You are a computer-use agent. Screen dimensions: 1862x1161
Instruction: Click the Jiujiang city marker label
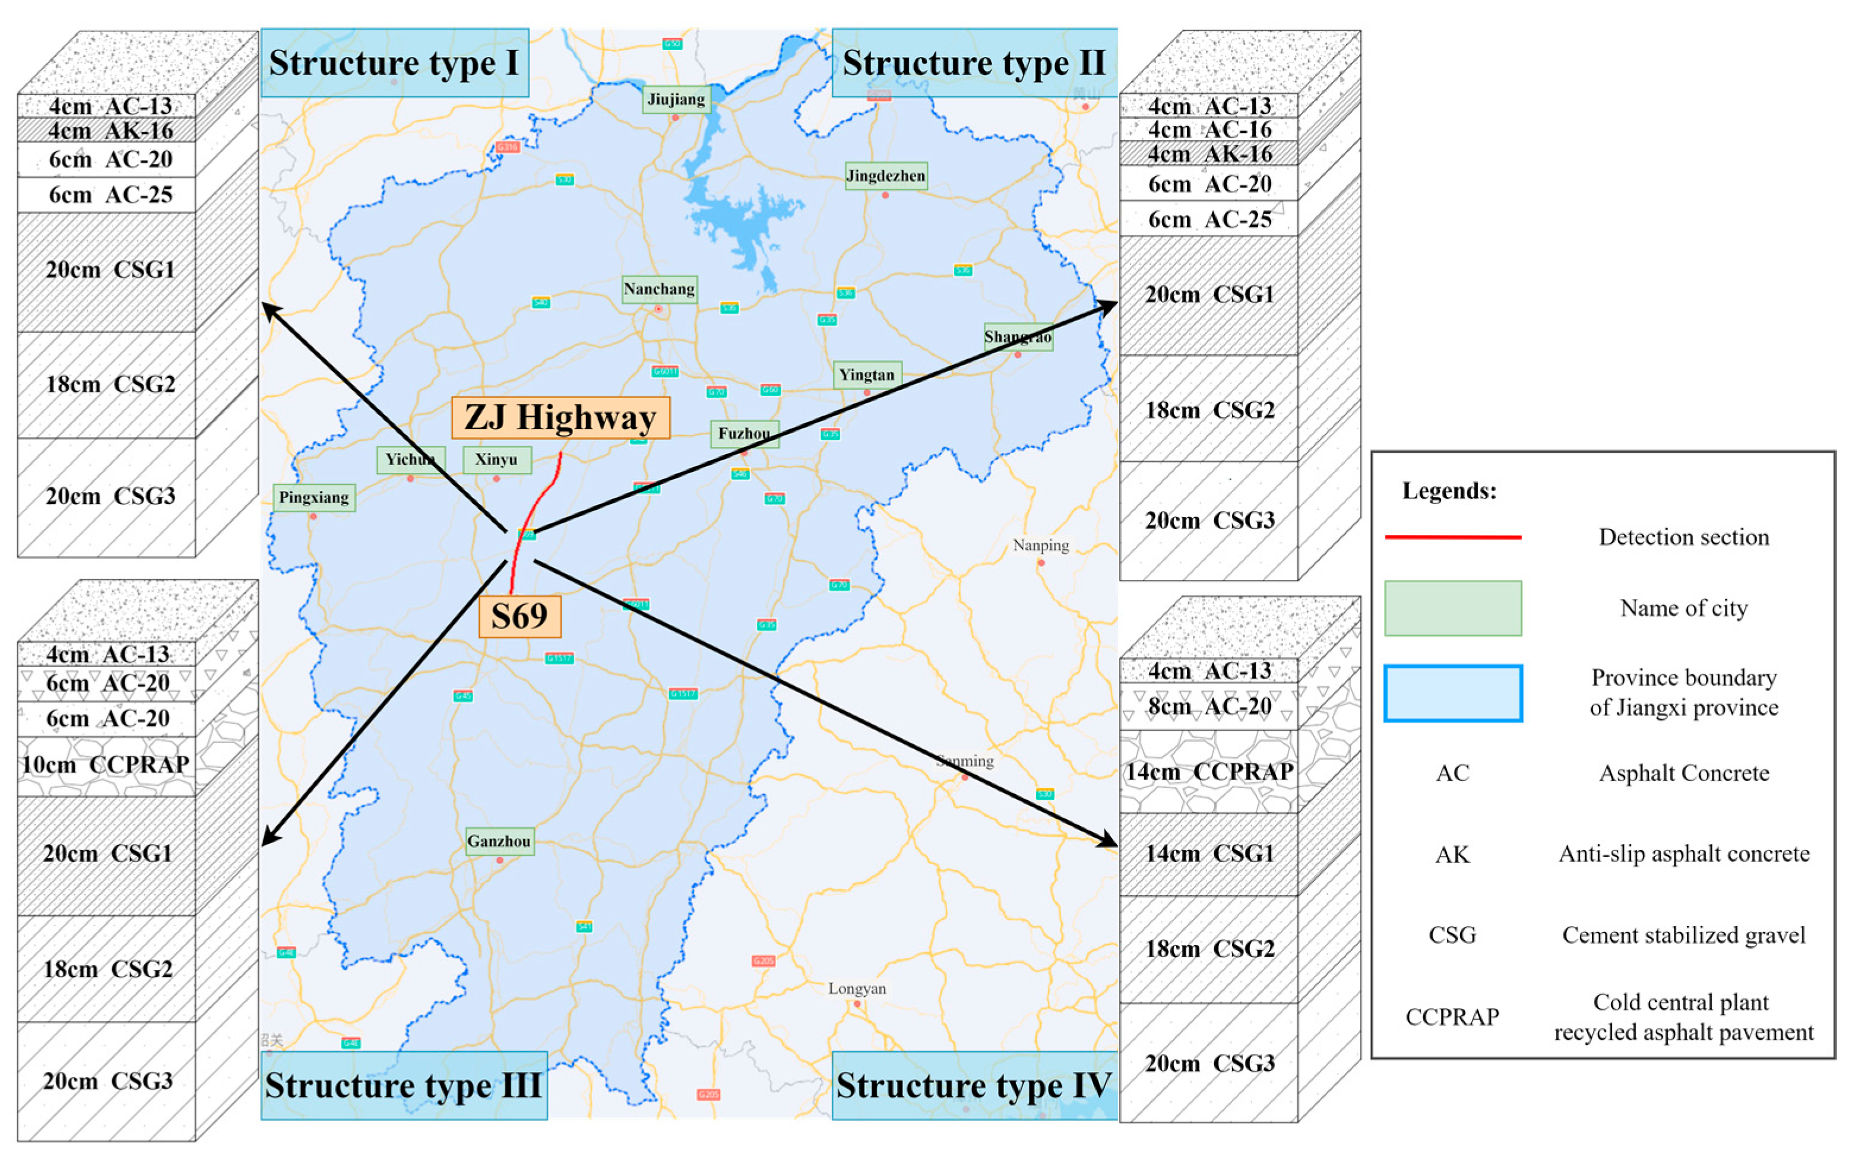(x=676, y=99)
